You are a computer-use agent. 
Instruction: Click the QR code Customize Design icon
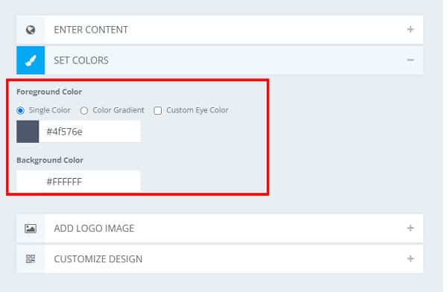point(31,259)
